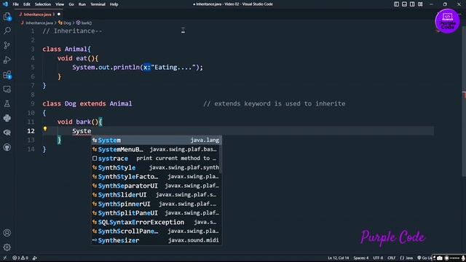The image size is (466, 262).
Task: Select SystemMenuB… suggestion
Action: coord(156,149)
